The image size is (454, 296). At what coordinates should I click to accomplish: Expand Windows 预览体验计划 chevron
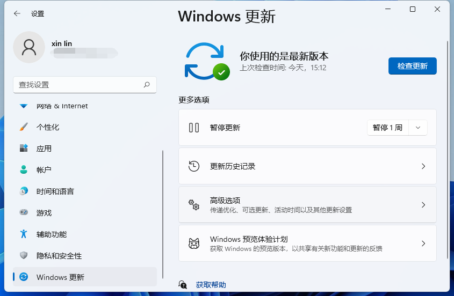[x=423, y=243]
